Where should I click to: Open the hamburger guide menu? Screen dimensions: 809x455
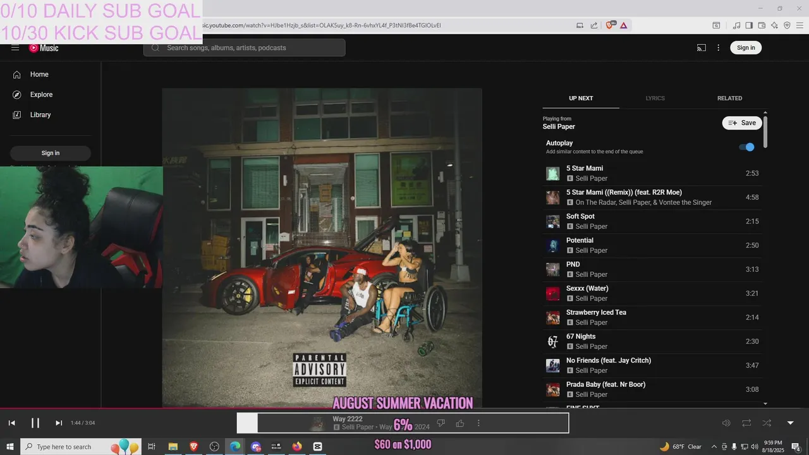click(x=15, y=48)
